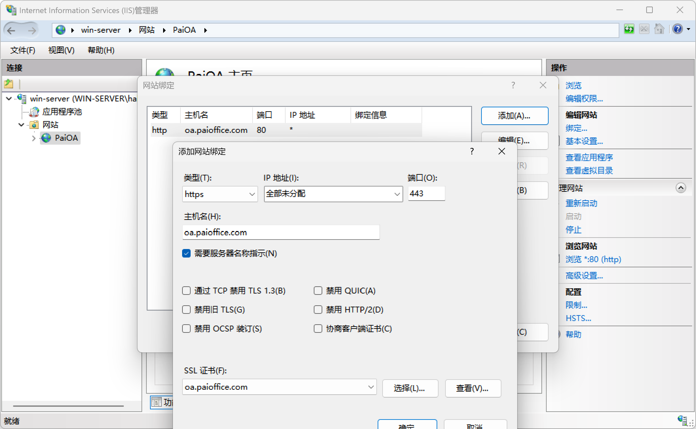The height and width of the screenshot is (429, 696).
Task: Check the 禁用旧 TLS option
Action: [x=186, y=310]
